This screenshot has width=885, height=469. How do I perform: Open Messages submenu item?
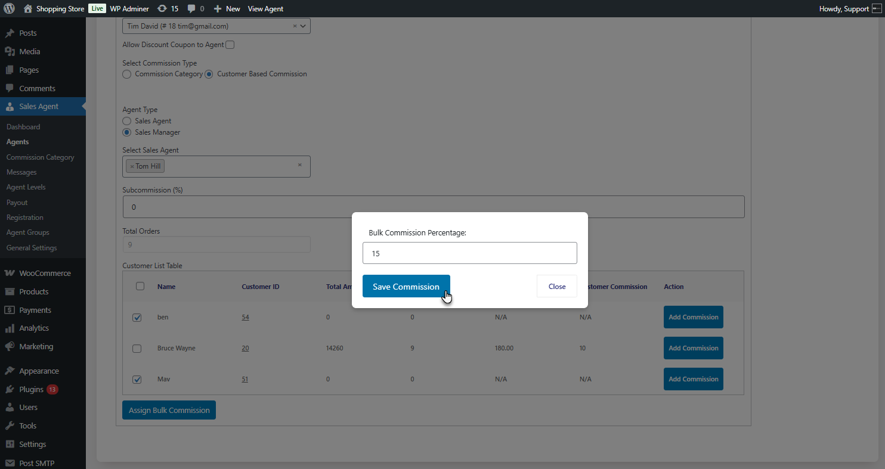21,172
